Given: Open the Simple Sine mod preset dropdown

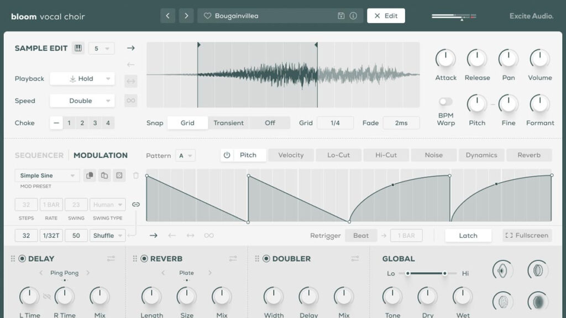Looking at the screenshot, I should coord(47,176).
